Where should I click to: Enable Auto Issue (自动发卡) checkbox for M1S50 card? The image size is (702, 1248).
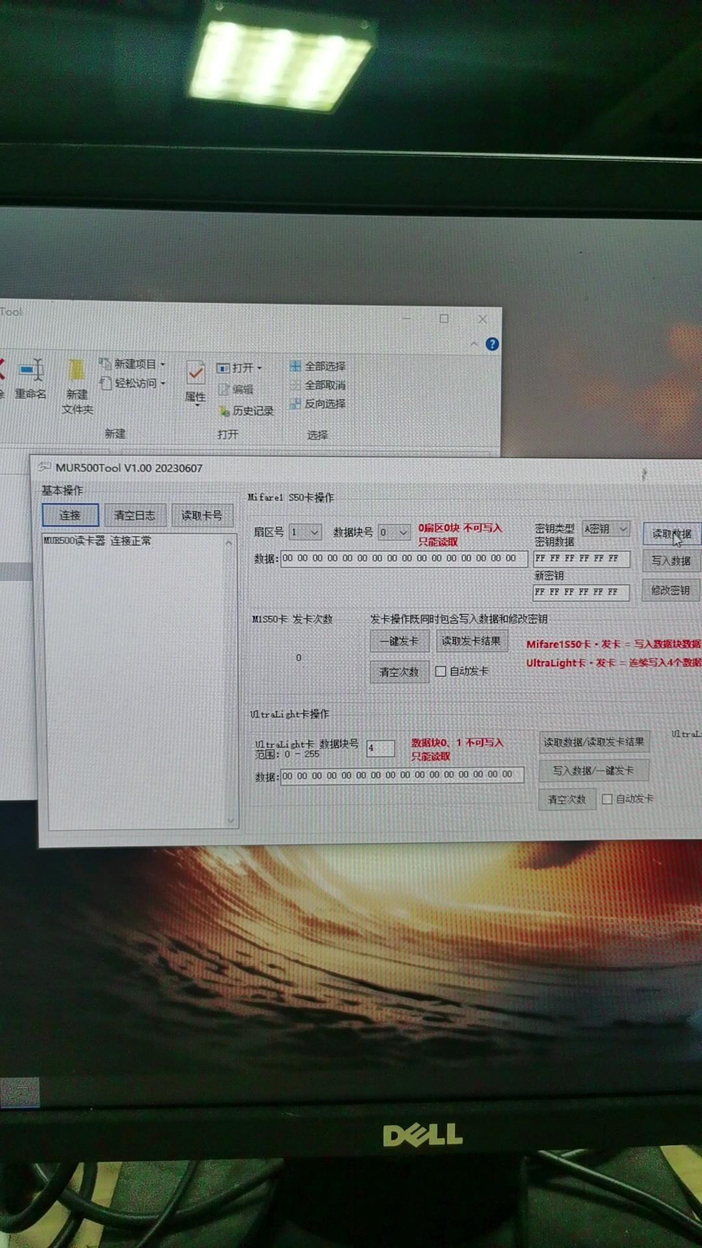click(441, 671)
